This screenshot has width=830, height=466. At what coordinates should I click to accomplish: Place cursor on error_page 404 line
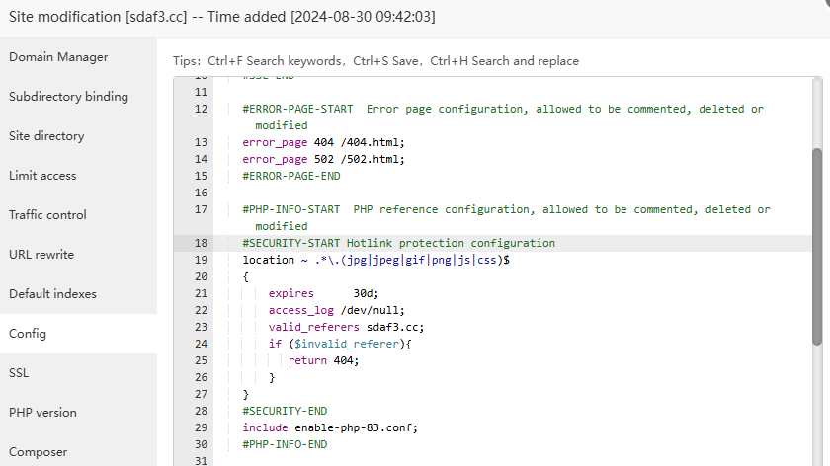coord(323,143)
